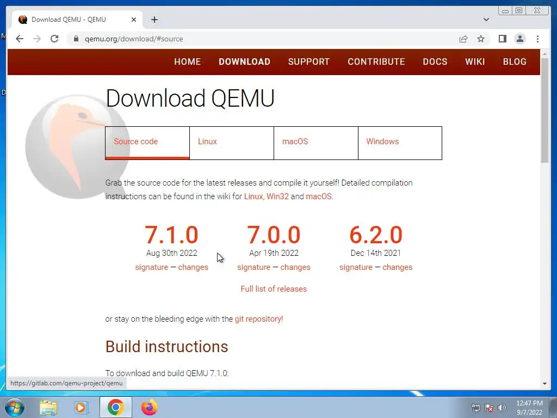Go back with the browser back arrow
The image size is (557, 418).
[x=20, y=39]
